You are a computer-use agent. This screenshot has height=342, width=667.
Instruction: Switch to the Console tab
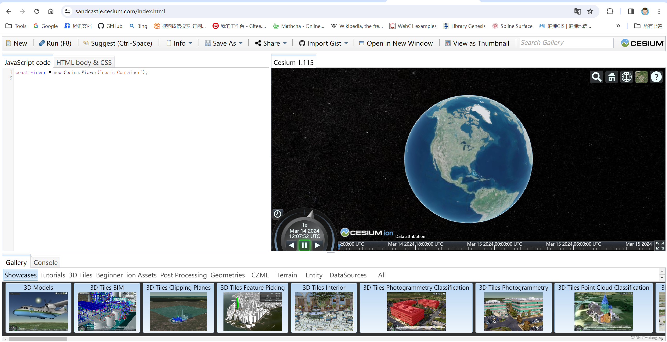[x=45, y=262]
